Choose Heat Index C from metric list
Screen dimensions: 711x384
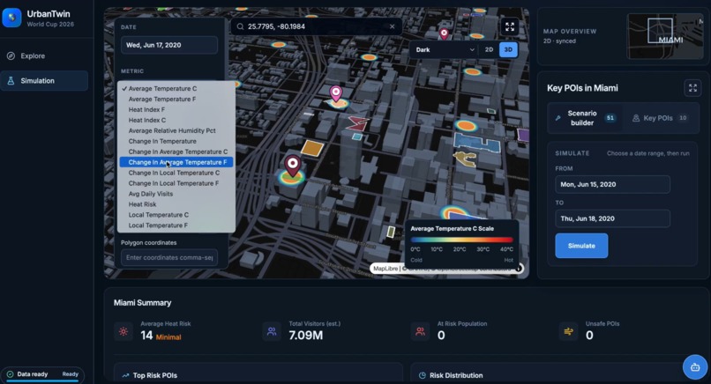tap(176, 120)
